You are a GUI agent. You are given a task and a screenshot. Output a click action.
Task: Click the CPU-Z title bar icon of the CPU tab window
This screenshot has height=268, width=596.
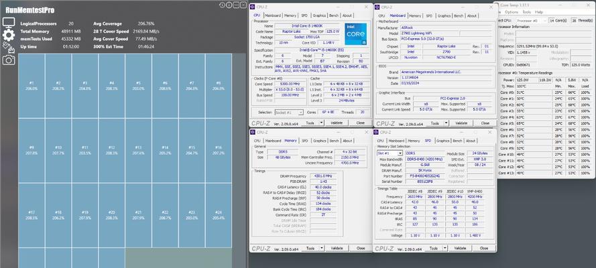[x=253, y=7]
